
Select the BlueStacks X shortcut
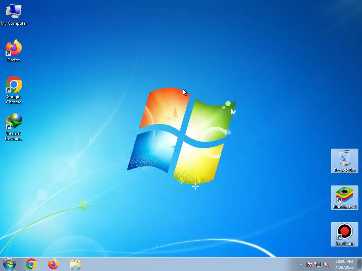pyautogui.click(x=344, y=198)
